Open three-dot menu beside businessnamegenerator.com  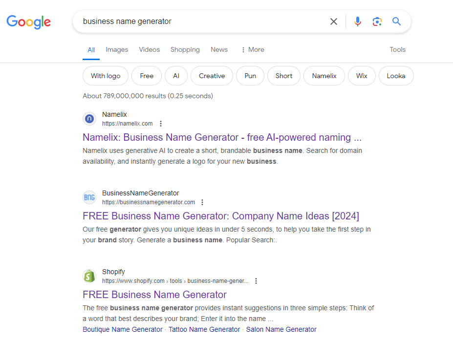pyautogui.click(x=203, y=202)
